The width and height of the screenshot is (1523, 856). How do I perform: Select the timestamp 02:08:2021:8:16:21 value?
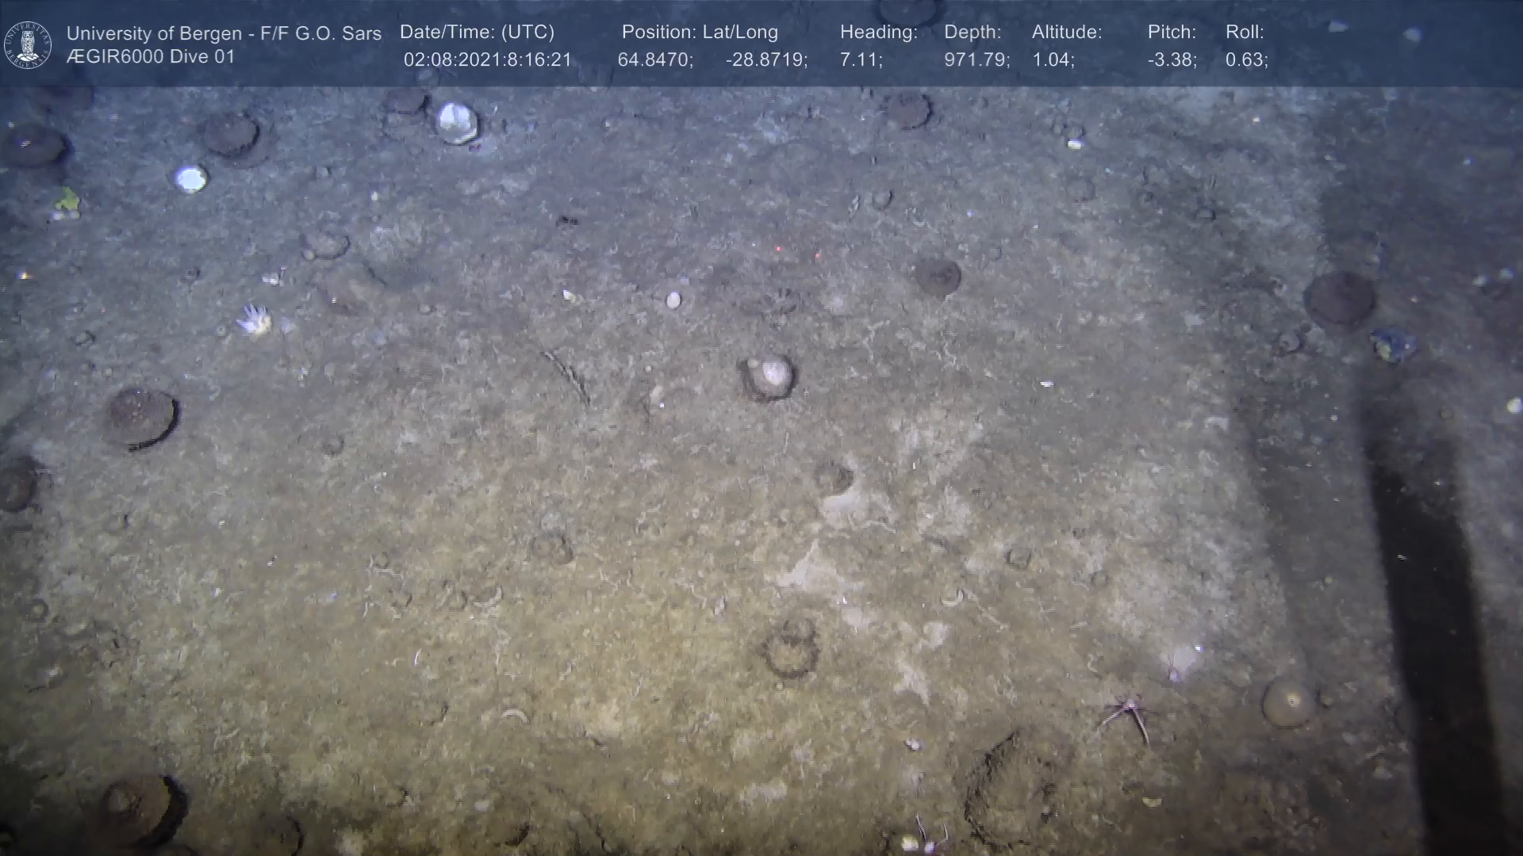487,60
